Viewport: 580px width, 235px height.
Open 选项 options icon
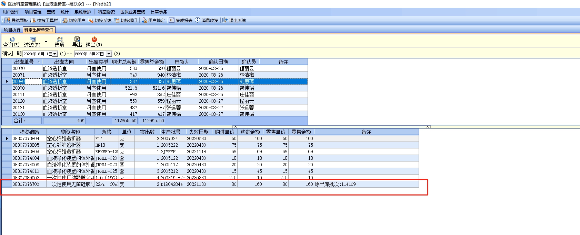coord(59,39)
